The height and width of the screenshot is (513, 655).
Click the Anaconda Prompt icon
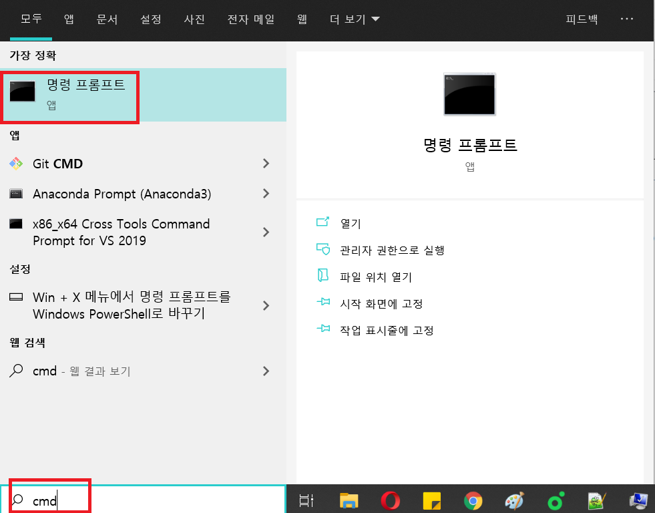16,194
